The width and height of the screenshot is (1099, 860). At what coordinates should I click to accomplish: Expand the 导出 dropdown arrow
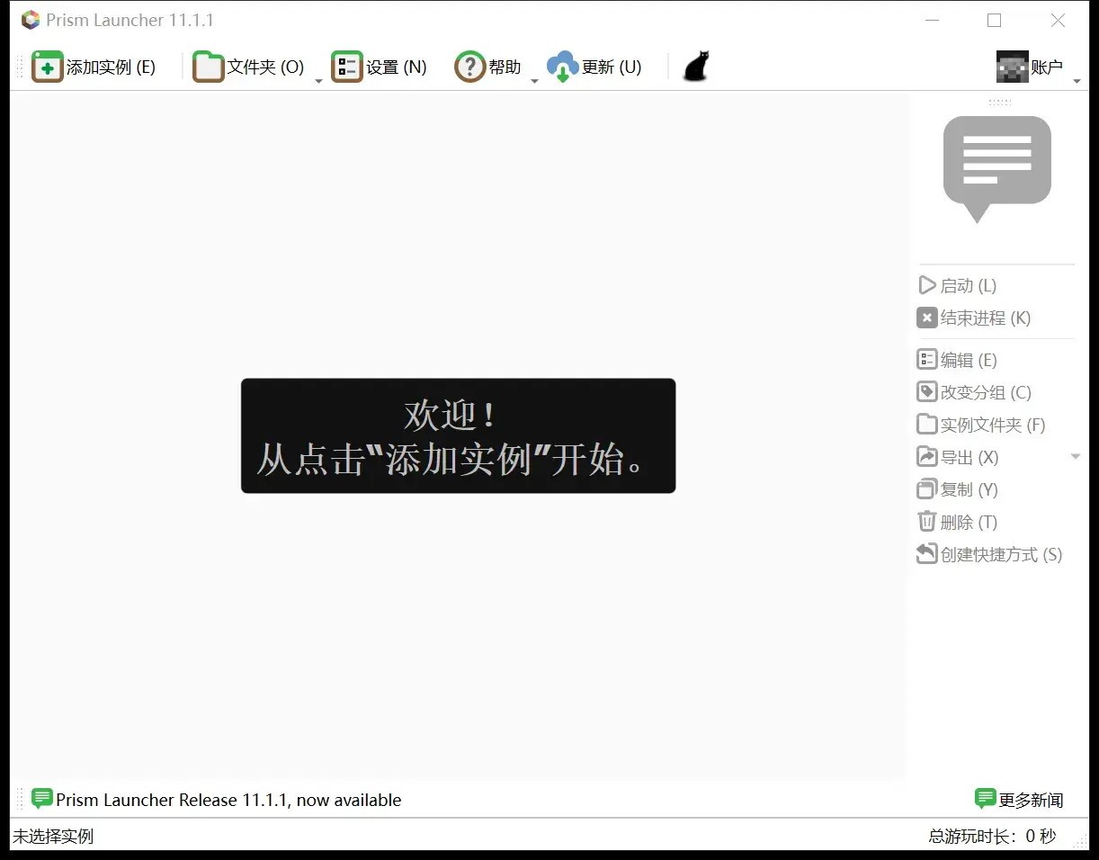coord(1075,458)
